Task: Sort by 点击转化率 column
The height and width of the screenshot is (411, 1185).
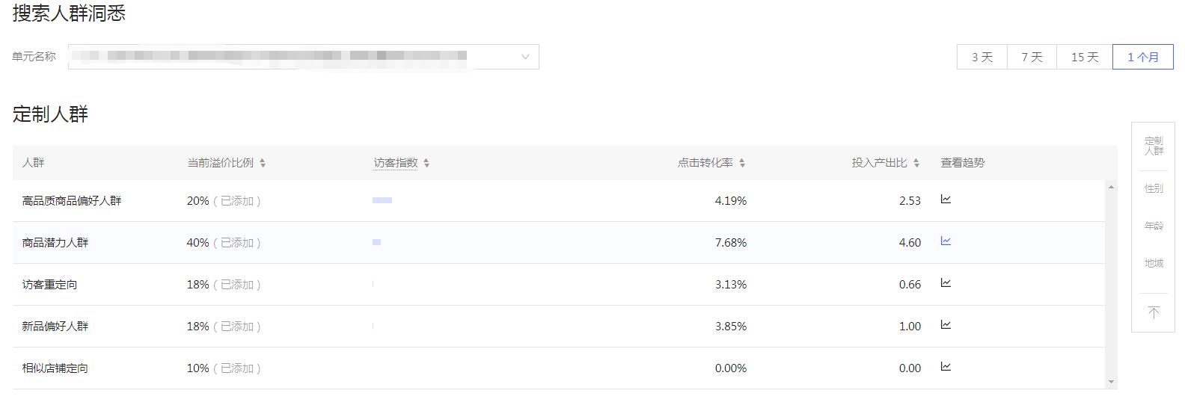Action: pos(742,163)
